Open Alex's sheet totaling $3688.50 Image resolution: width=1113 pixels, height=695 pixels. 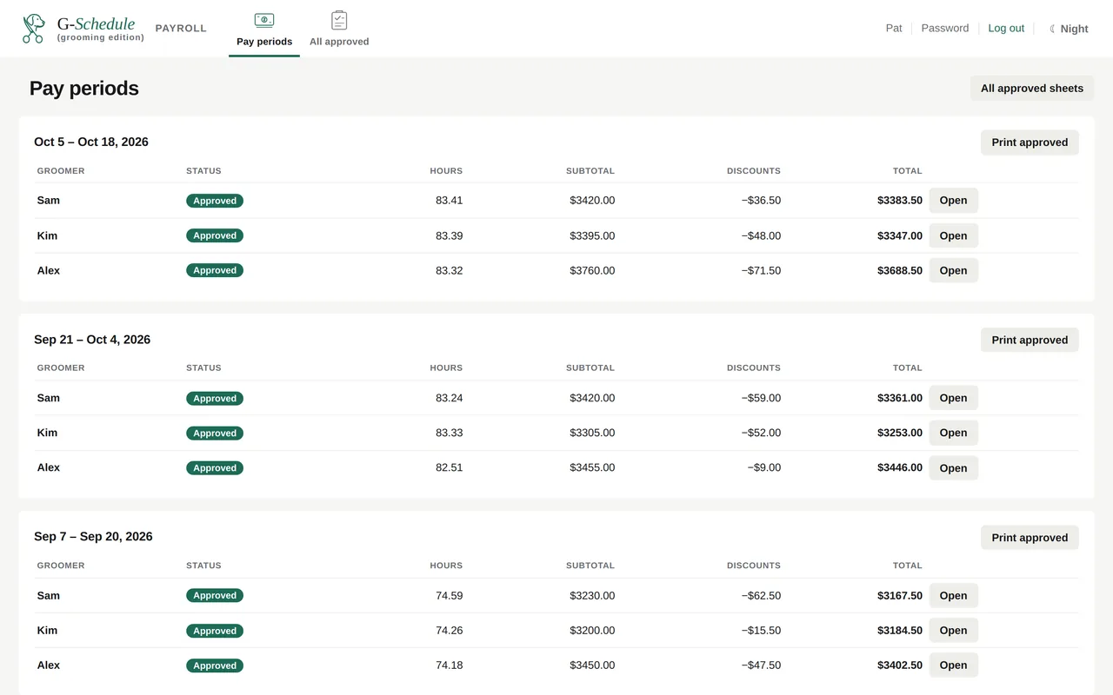(x=953, y=270)
